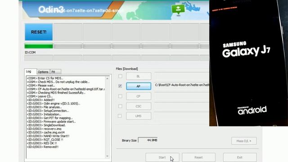Click the log line 'Odin engine v(ID:3.1005)..'
The width and height of the screenshot is (288, 162).
[54, 103]
